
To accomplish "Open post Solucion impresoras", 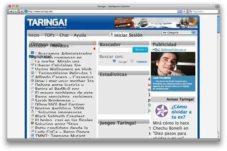I will [x=60, y=112].
